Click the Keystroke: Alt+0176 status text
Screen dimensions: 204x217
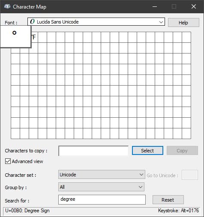click(x=178, y=211)
